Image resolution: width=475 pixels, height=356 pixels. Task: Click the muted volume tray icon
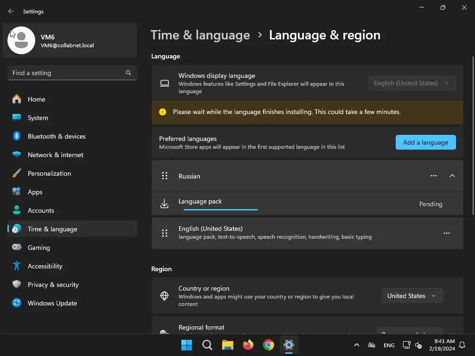point(419,345)
